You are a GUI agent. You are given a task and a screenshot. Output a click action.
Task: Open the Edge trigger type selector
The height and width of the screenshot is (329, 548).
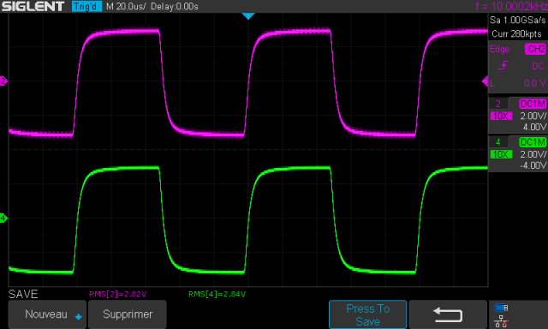[x=499, y=50]
